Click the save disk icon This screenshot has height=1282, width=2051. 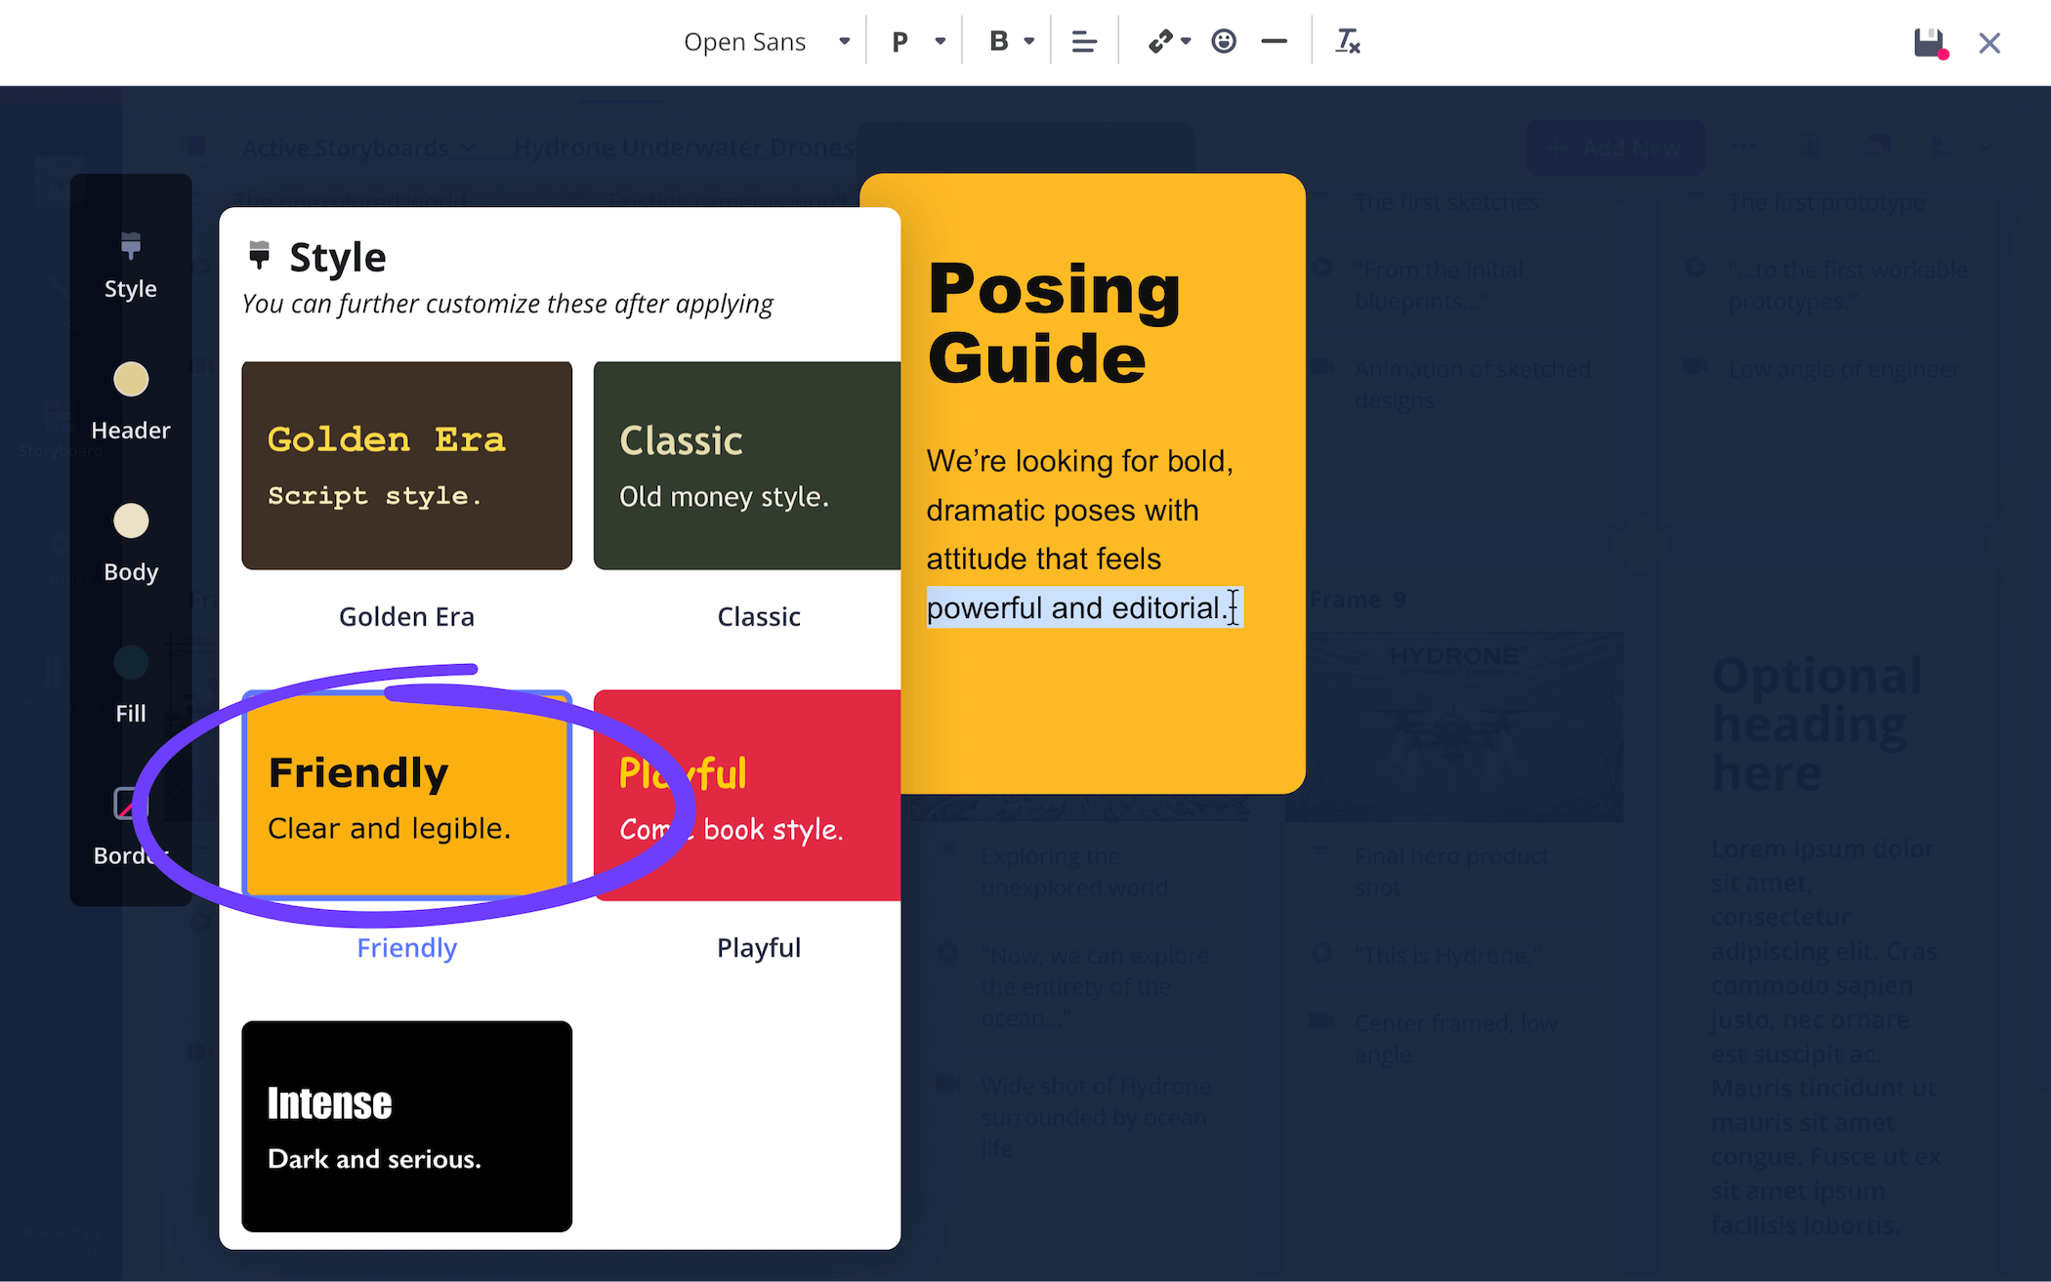click(1929, 43)
